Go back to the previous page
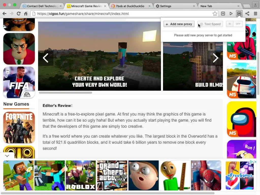260x195 pixels. 5,14
